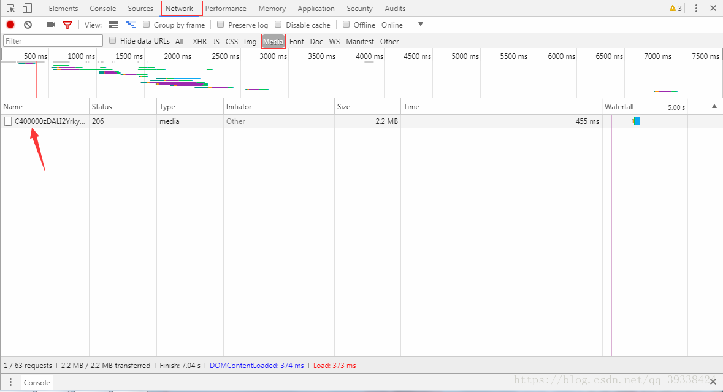Sort by the Time column header
The width and height of the screenshot is (723, 392).
coord(501,107)
